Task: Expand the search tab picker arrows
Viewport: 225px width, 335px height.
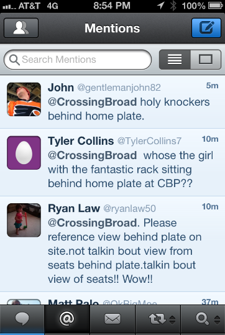Action: 217,320
